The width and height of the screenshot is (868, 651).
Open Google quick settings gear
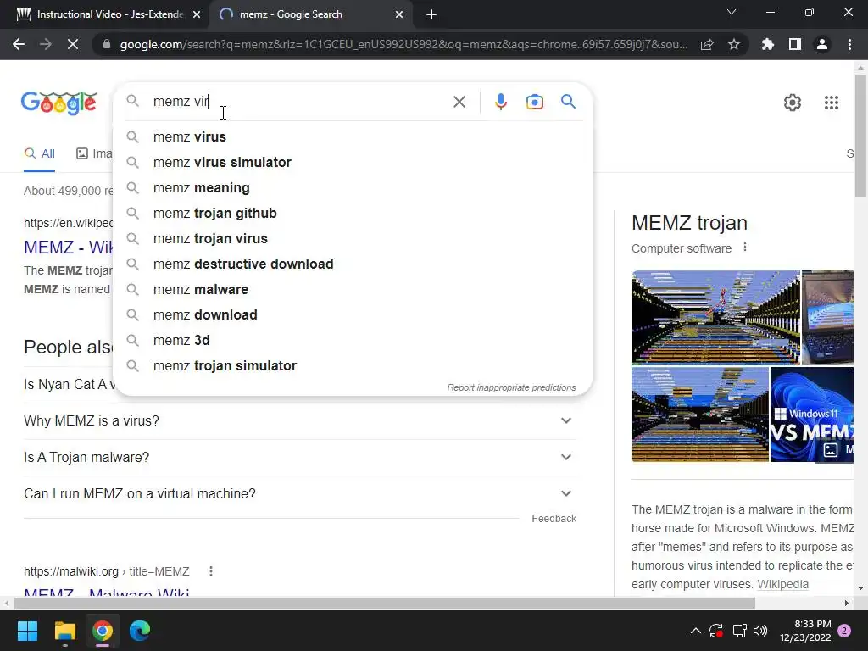[x=793, y=103]
